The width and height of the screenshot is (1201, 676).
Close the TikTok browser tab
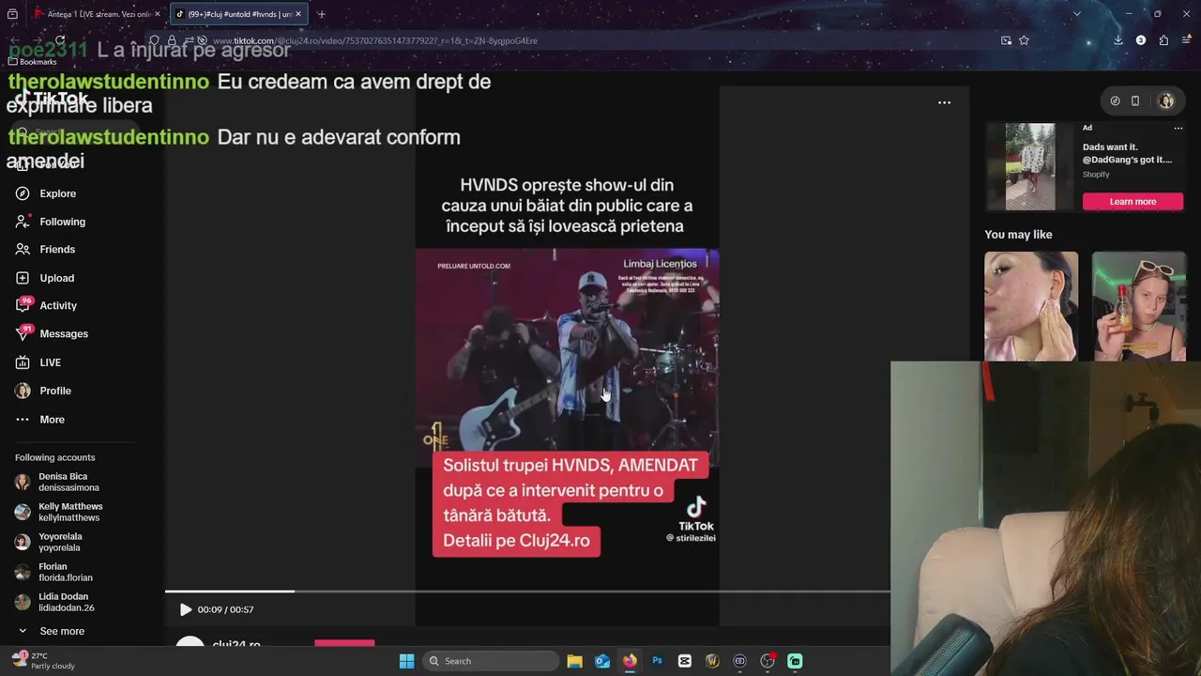(x=298, y=14)
